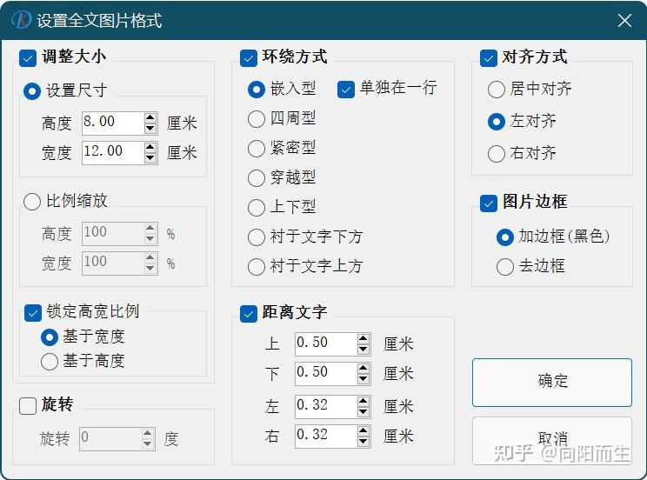647x480 pixels.
Task: Select the 设置尺寸 radio button
Action: (x=32, y=91)
